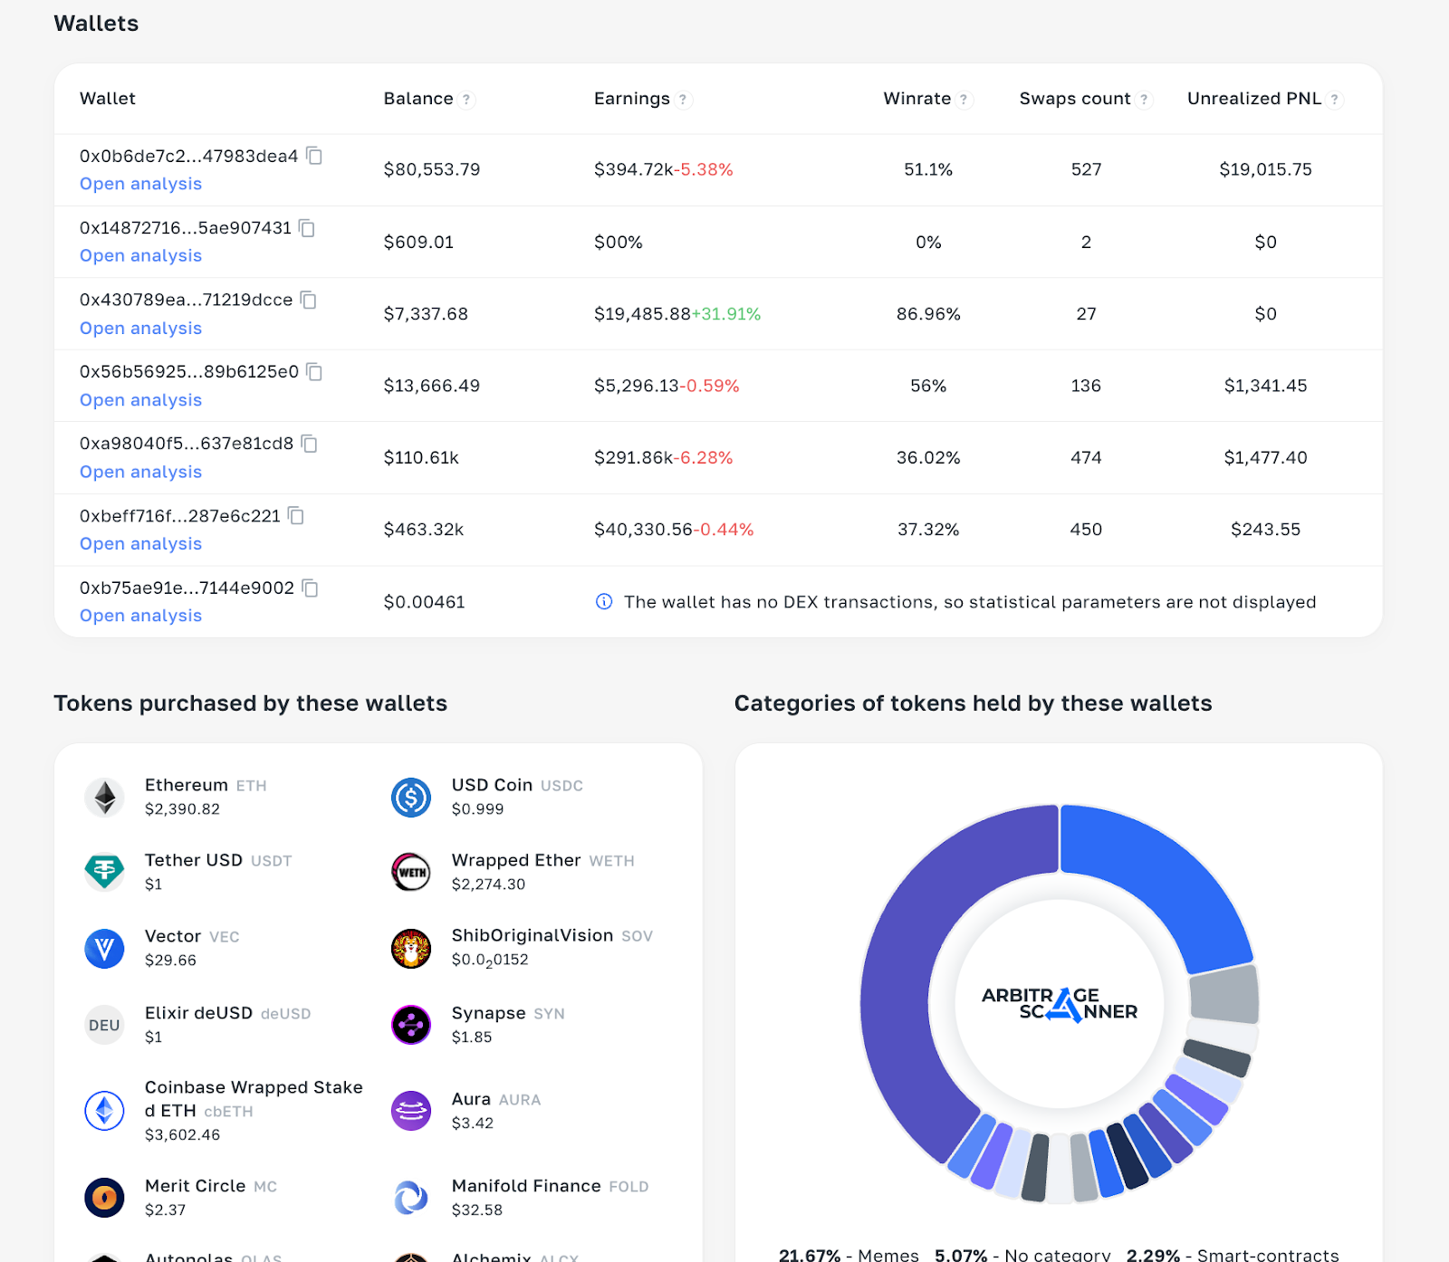Open analysis for wallet 0x56b56925...89b6125e0
Image resolution: width=1449 pixels, height=1262 pixels.
click(x=140, y=400)
